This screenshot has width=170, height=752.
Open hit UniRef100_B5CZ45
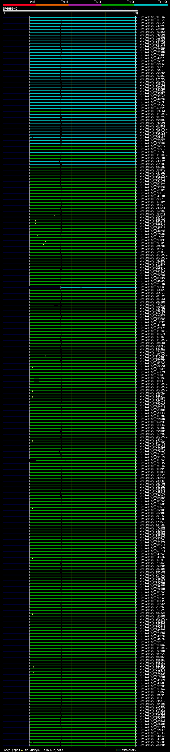[x=152, y=270]
